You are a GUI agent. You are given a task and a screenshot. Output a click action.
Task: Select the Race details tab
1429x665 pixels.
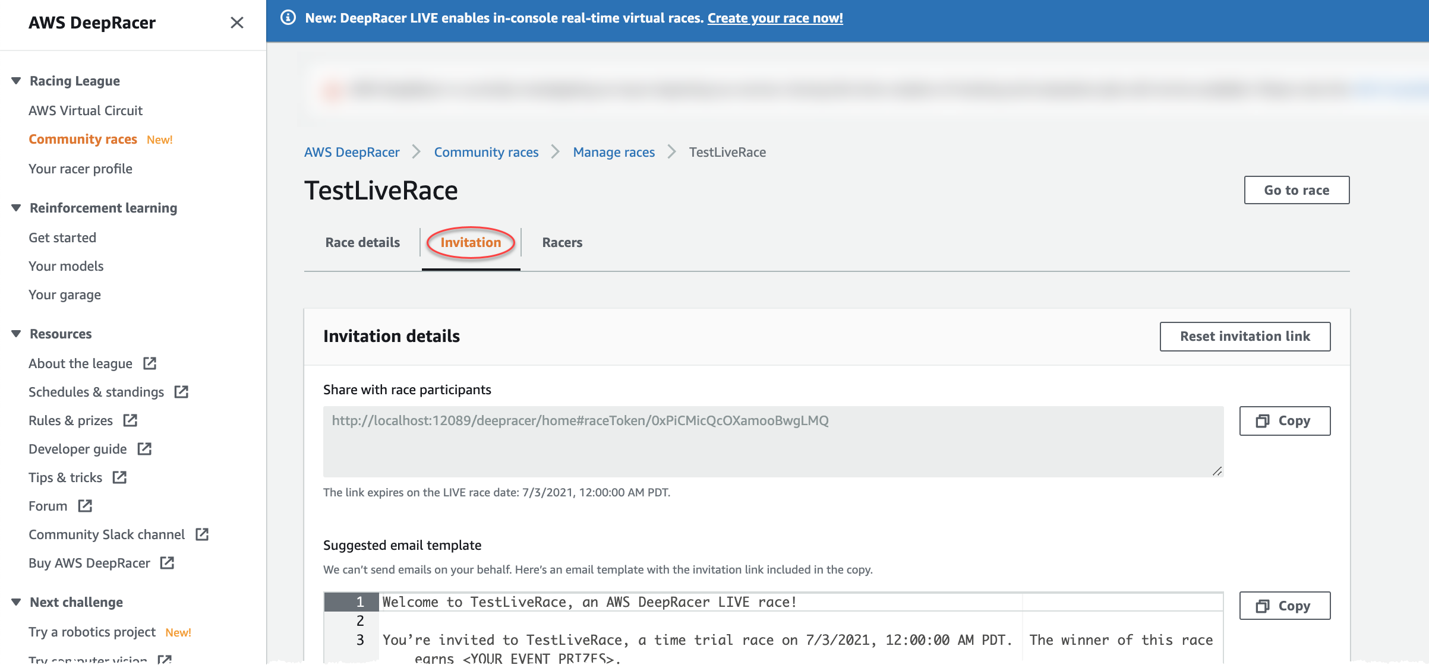(362, 242)
